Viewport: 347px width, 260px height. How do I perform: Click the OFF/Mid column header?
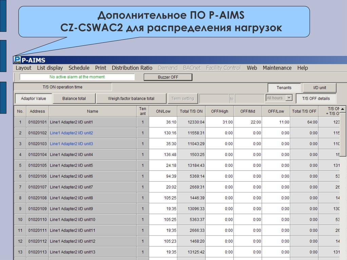[x=248, y=111]
